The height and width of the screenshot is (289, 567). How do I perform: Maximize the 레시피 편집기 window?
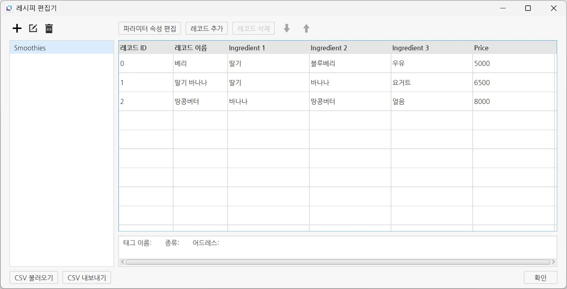[528, 8]
